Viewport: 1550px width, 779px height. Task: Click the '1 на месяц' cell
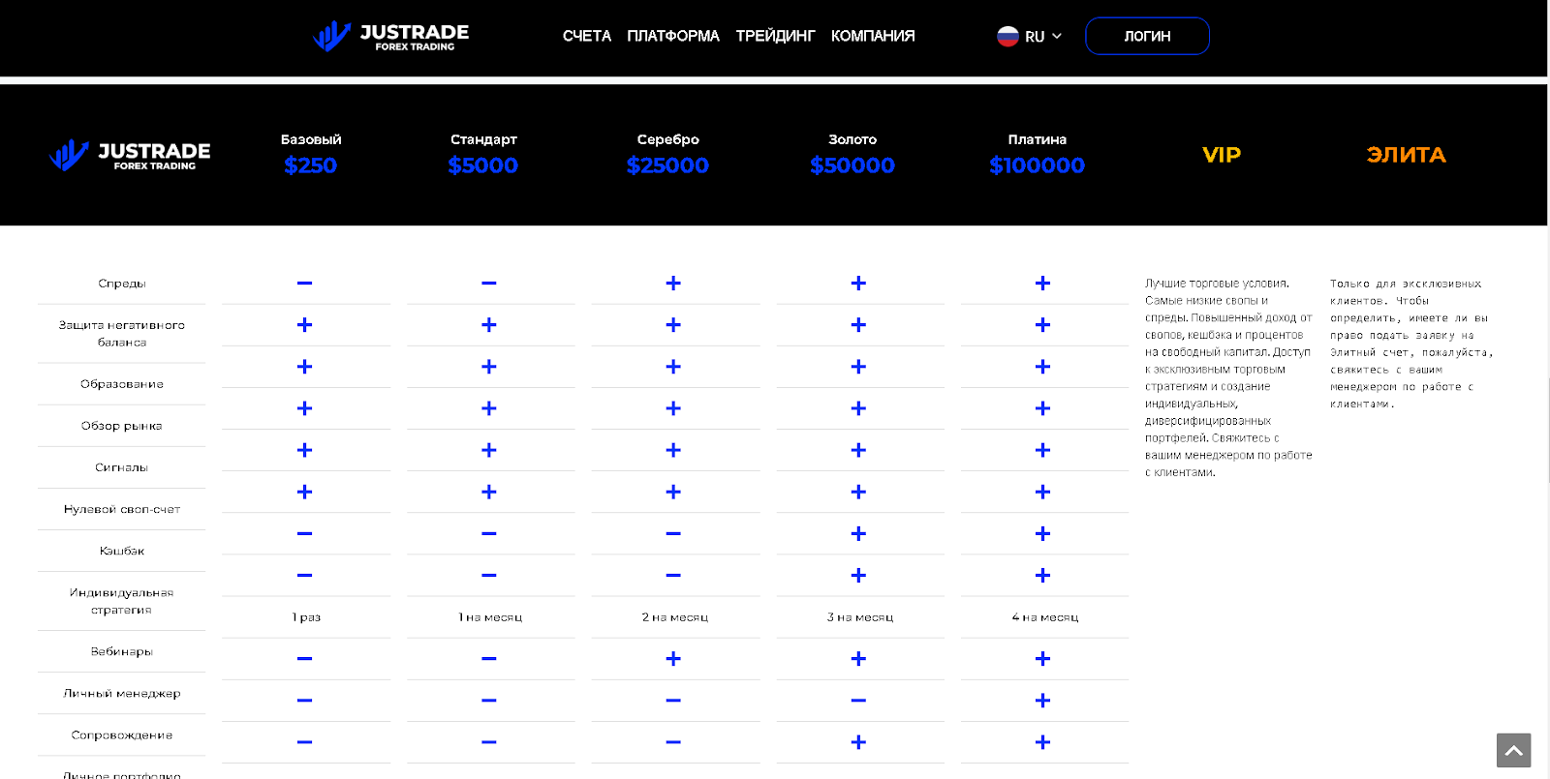pyautogui.click(x=490, y=617)
